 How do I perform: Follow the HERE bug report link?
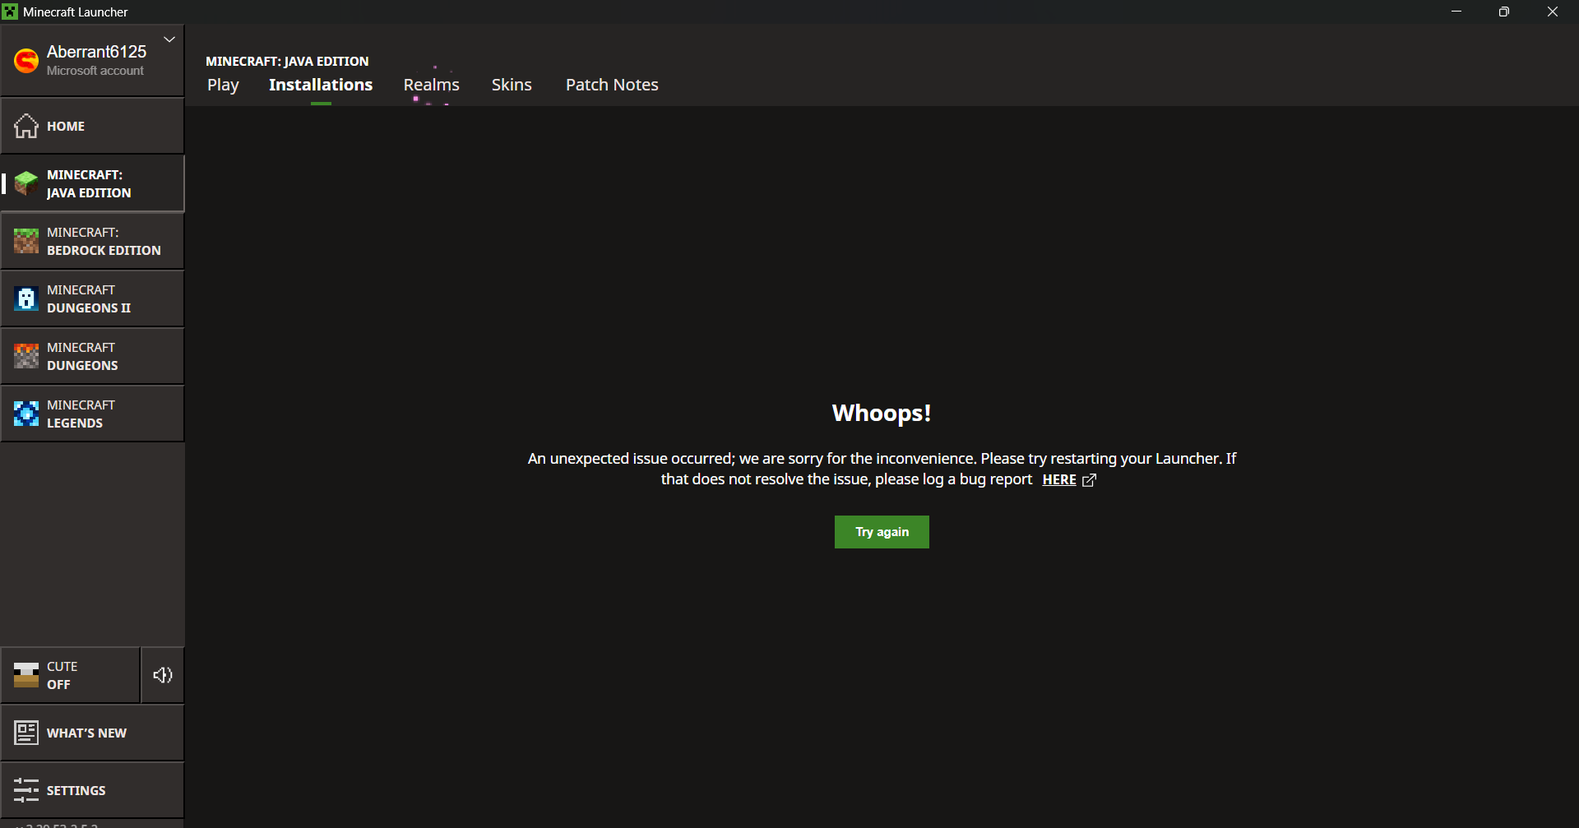pos(1059,479)
